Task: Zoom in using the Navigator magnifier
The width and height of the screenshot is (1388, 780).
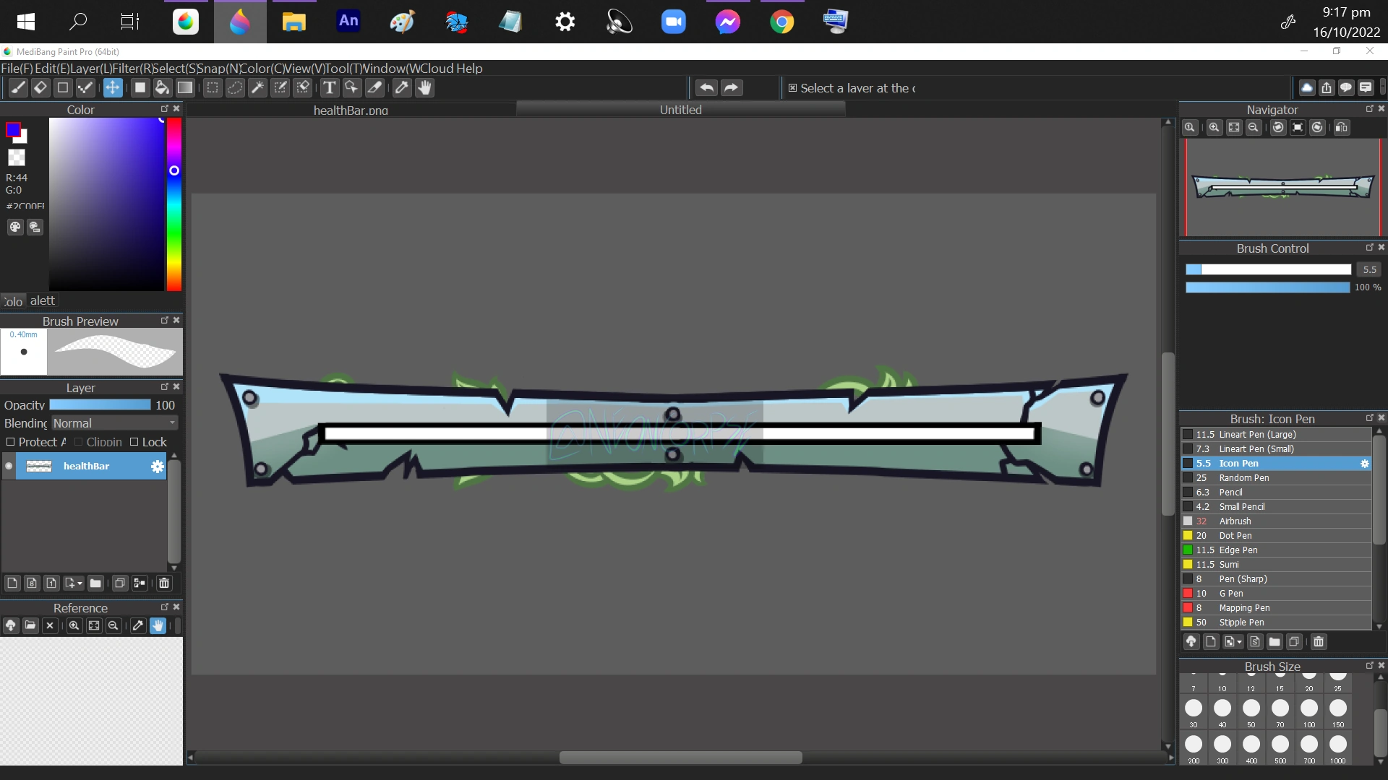Action: [x=1214, y=127]
